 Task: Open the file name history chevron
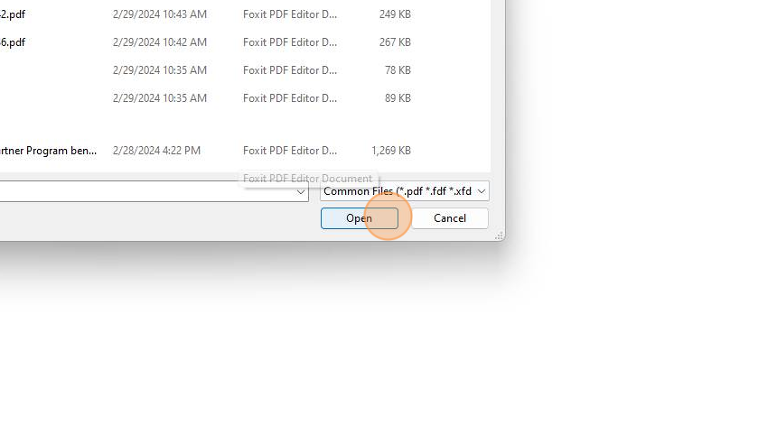tap(300, 191)
